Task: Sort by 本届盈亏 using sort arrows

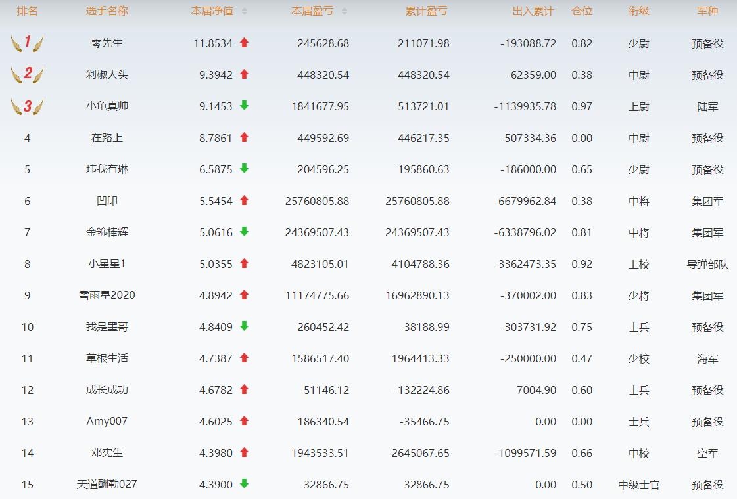Action: (345, 11)
